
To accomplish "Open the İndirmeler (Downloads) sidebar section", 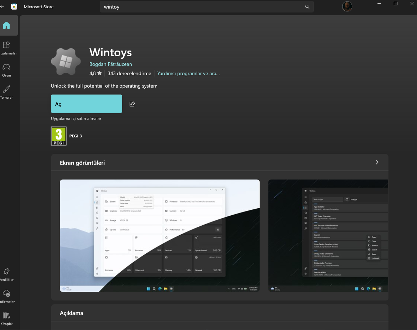I will 7,297.
